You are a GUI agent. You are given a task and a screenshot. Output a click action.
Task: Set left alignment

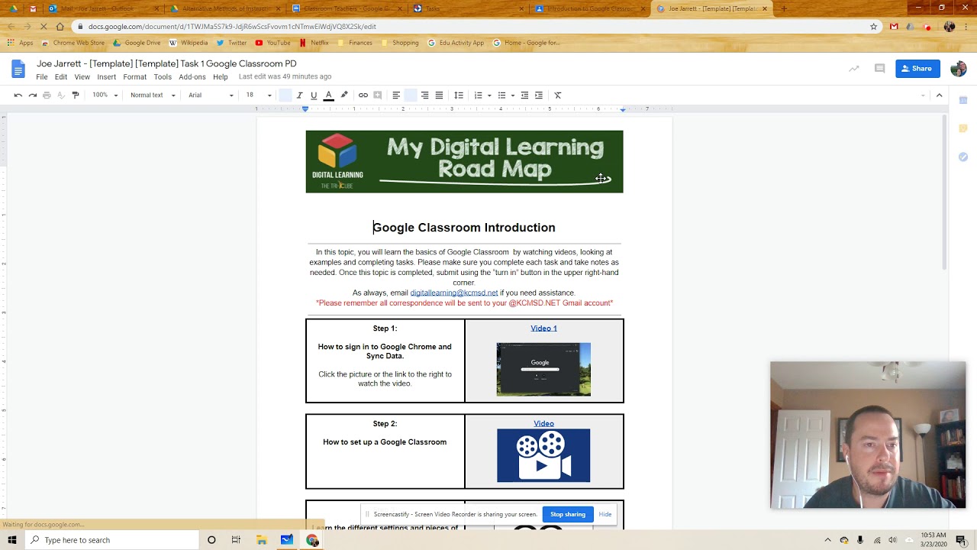[396, 95]
